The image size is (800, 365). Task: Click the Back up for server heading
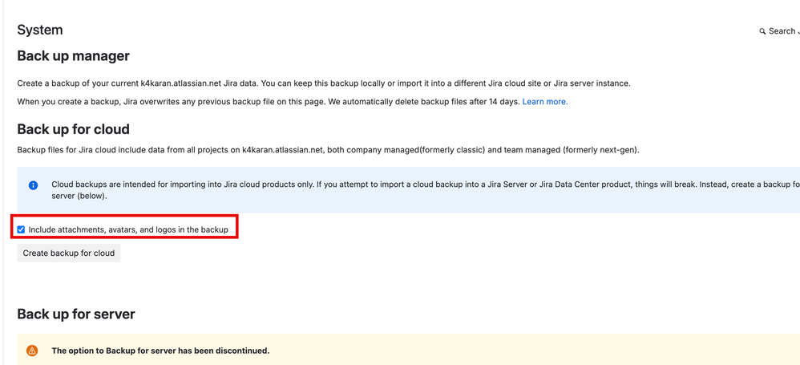tap(76, 314)
